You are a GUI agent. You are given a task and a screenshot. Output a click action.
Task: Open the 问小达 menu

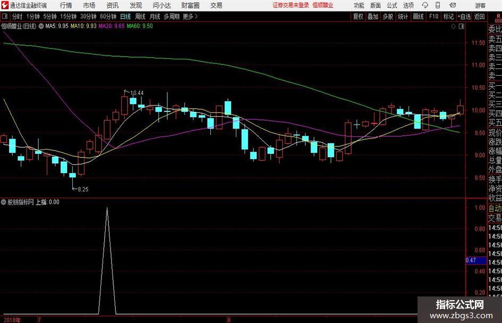[161, 5]
